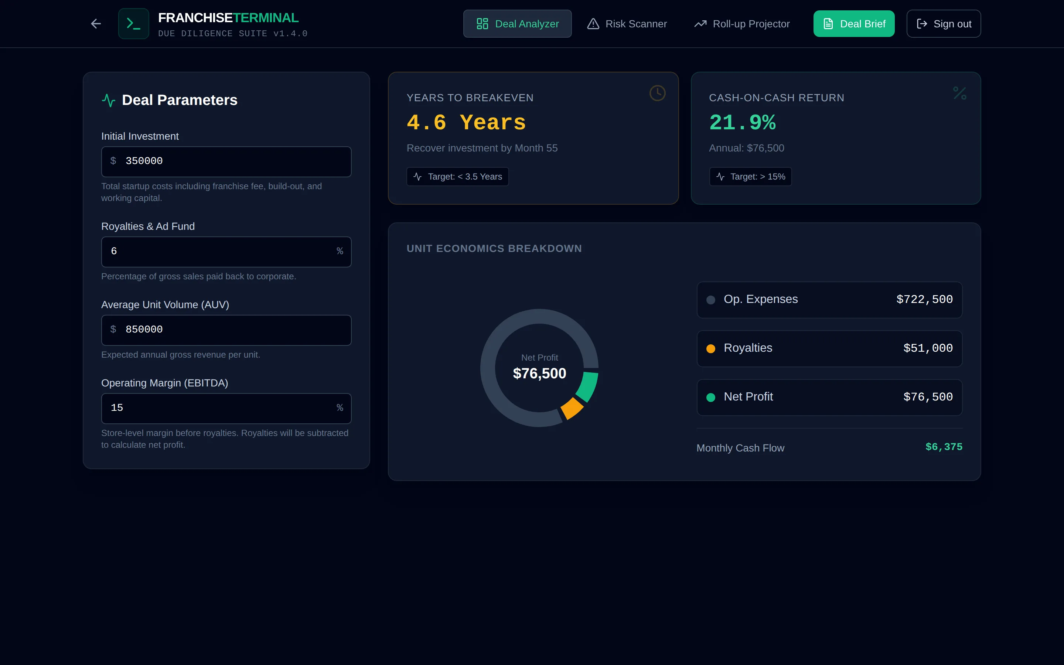Click the UNIT ECONOMICS BREAKDOWN heading
The height and width of the screenshot is (665, 1064).
tap(494, 249)
